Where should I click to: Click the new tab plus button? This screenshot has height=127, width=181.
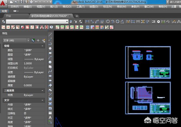point(77,16)
